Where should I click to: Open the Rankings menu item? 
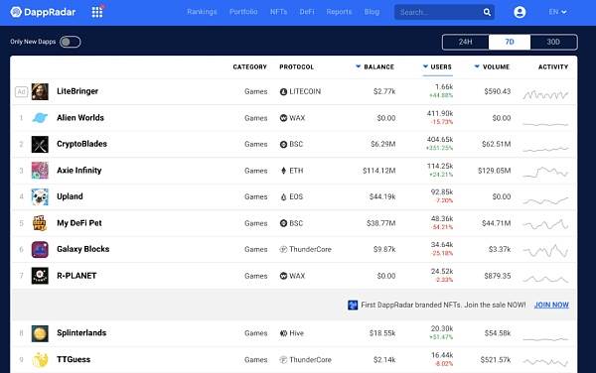[202, 12]
